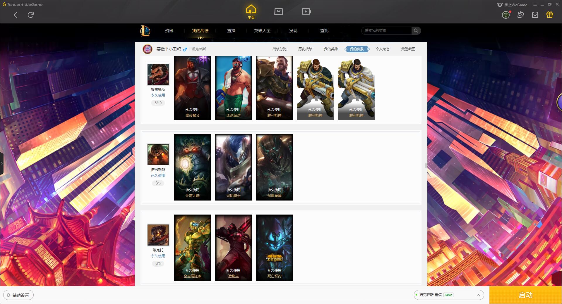Click the player name 要做个小丑吗

[x=169, y=49]
